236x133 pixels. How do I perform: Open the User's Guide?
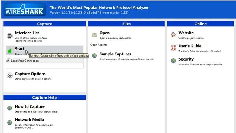[190, 46]
